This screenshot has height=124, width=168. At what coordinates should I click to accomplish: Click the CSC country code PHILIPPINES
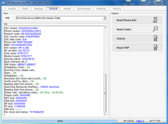[x=33, y=37]
